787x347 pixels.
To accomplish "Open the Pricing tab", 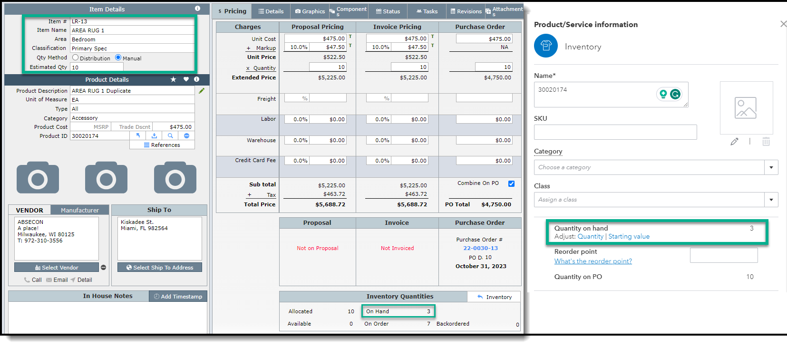I will pyautogui.click(x=232, y=11).
